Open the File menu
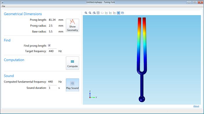204x114 pixels. (3, 6)
